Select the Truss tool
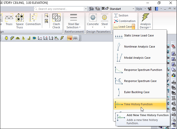Screen dimensions: 177x129 [x=9, y=21]
